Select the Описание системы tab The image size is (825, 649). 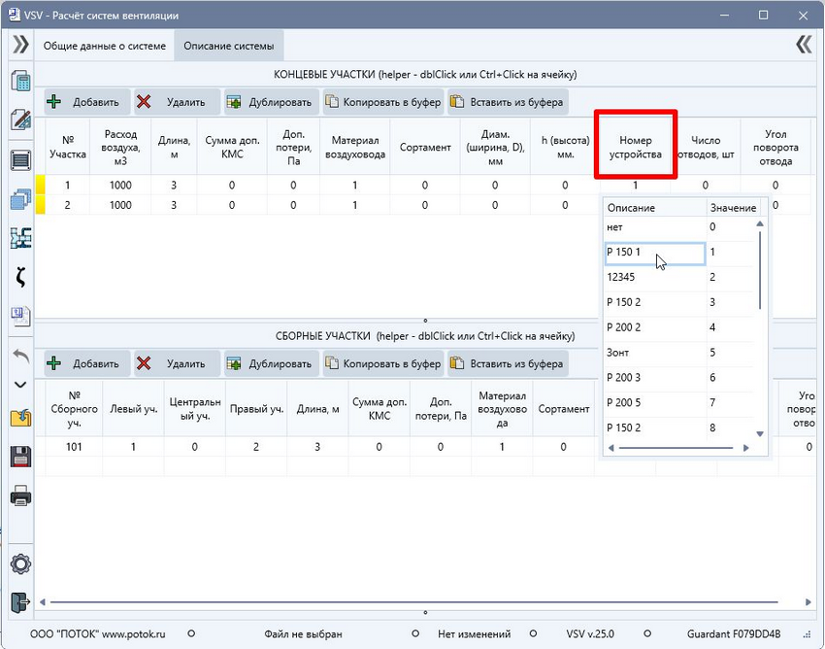click(x=229, y=46)
